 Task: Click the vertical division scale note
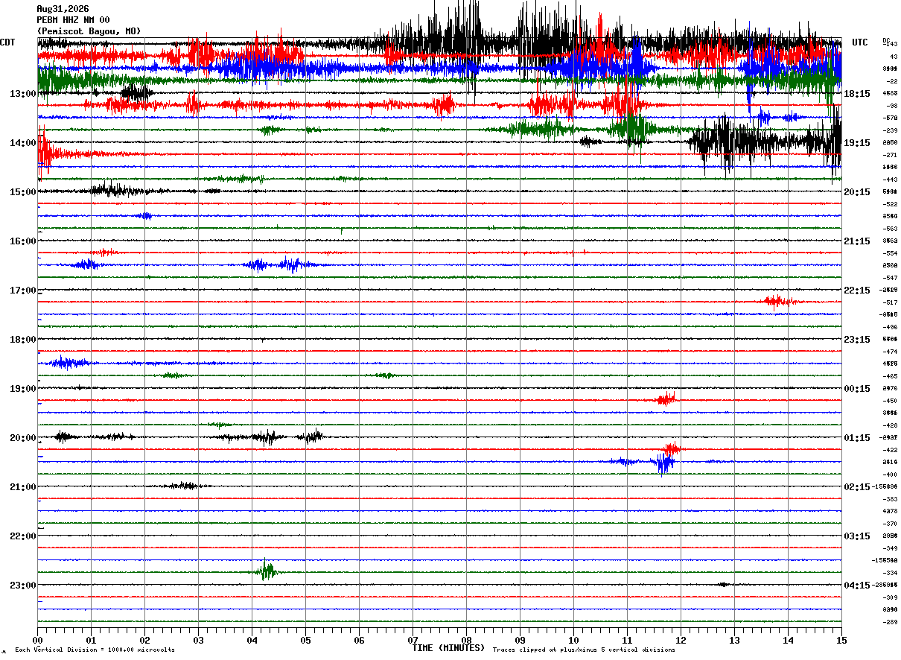95,650
